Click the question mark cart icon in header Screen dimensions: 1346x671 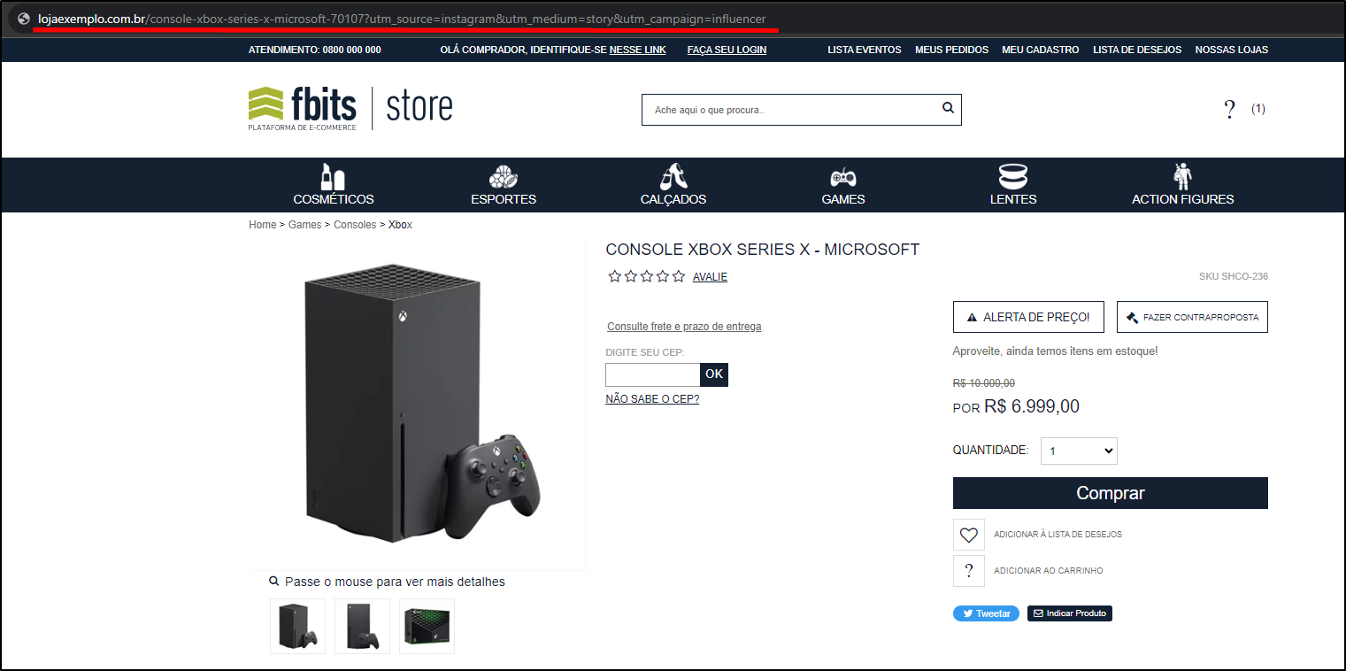pyautogui.click(x=1229, y=110)
